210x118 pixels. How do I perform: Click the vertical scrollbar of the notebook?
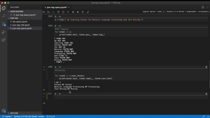pos(209,74)
